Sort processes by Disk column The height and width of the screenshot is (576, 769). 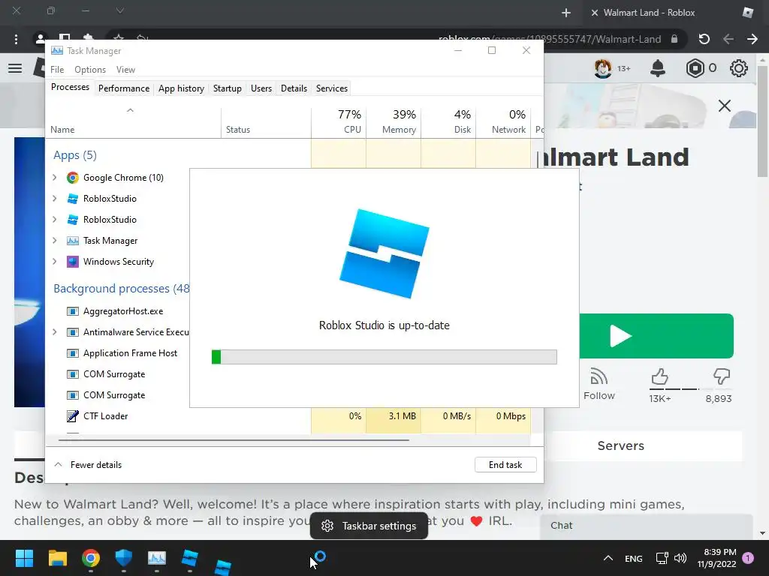click(448, 121)
